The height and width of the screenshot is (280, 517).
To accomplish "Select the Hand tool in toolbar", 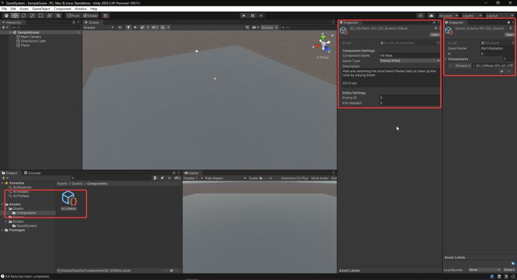I will [x=6, y=15].
